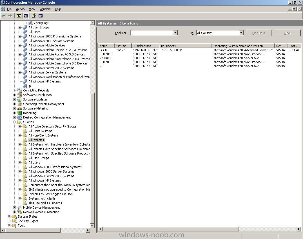Open the Action menu
Screen dimensions: 303x239
20,9
